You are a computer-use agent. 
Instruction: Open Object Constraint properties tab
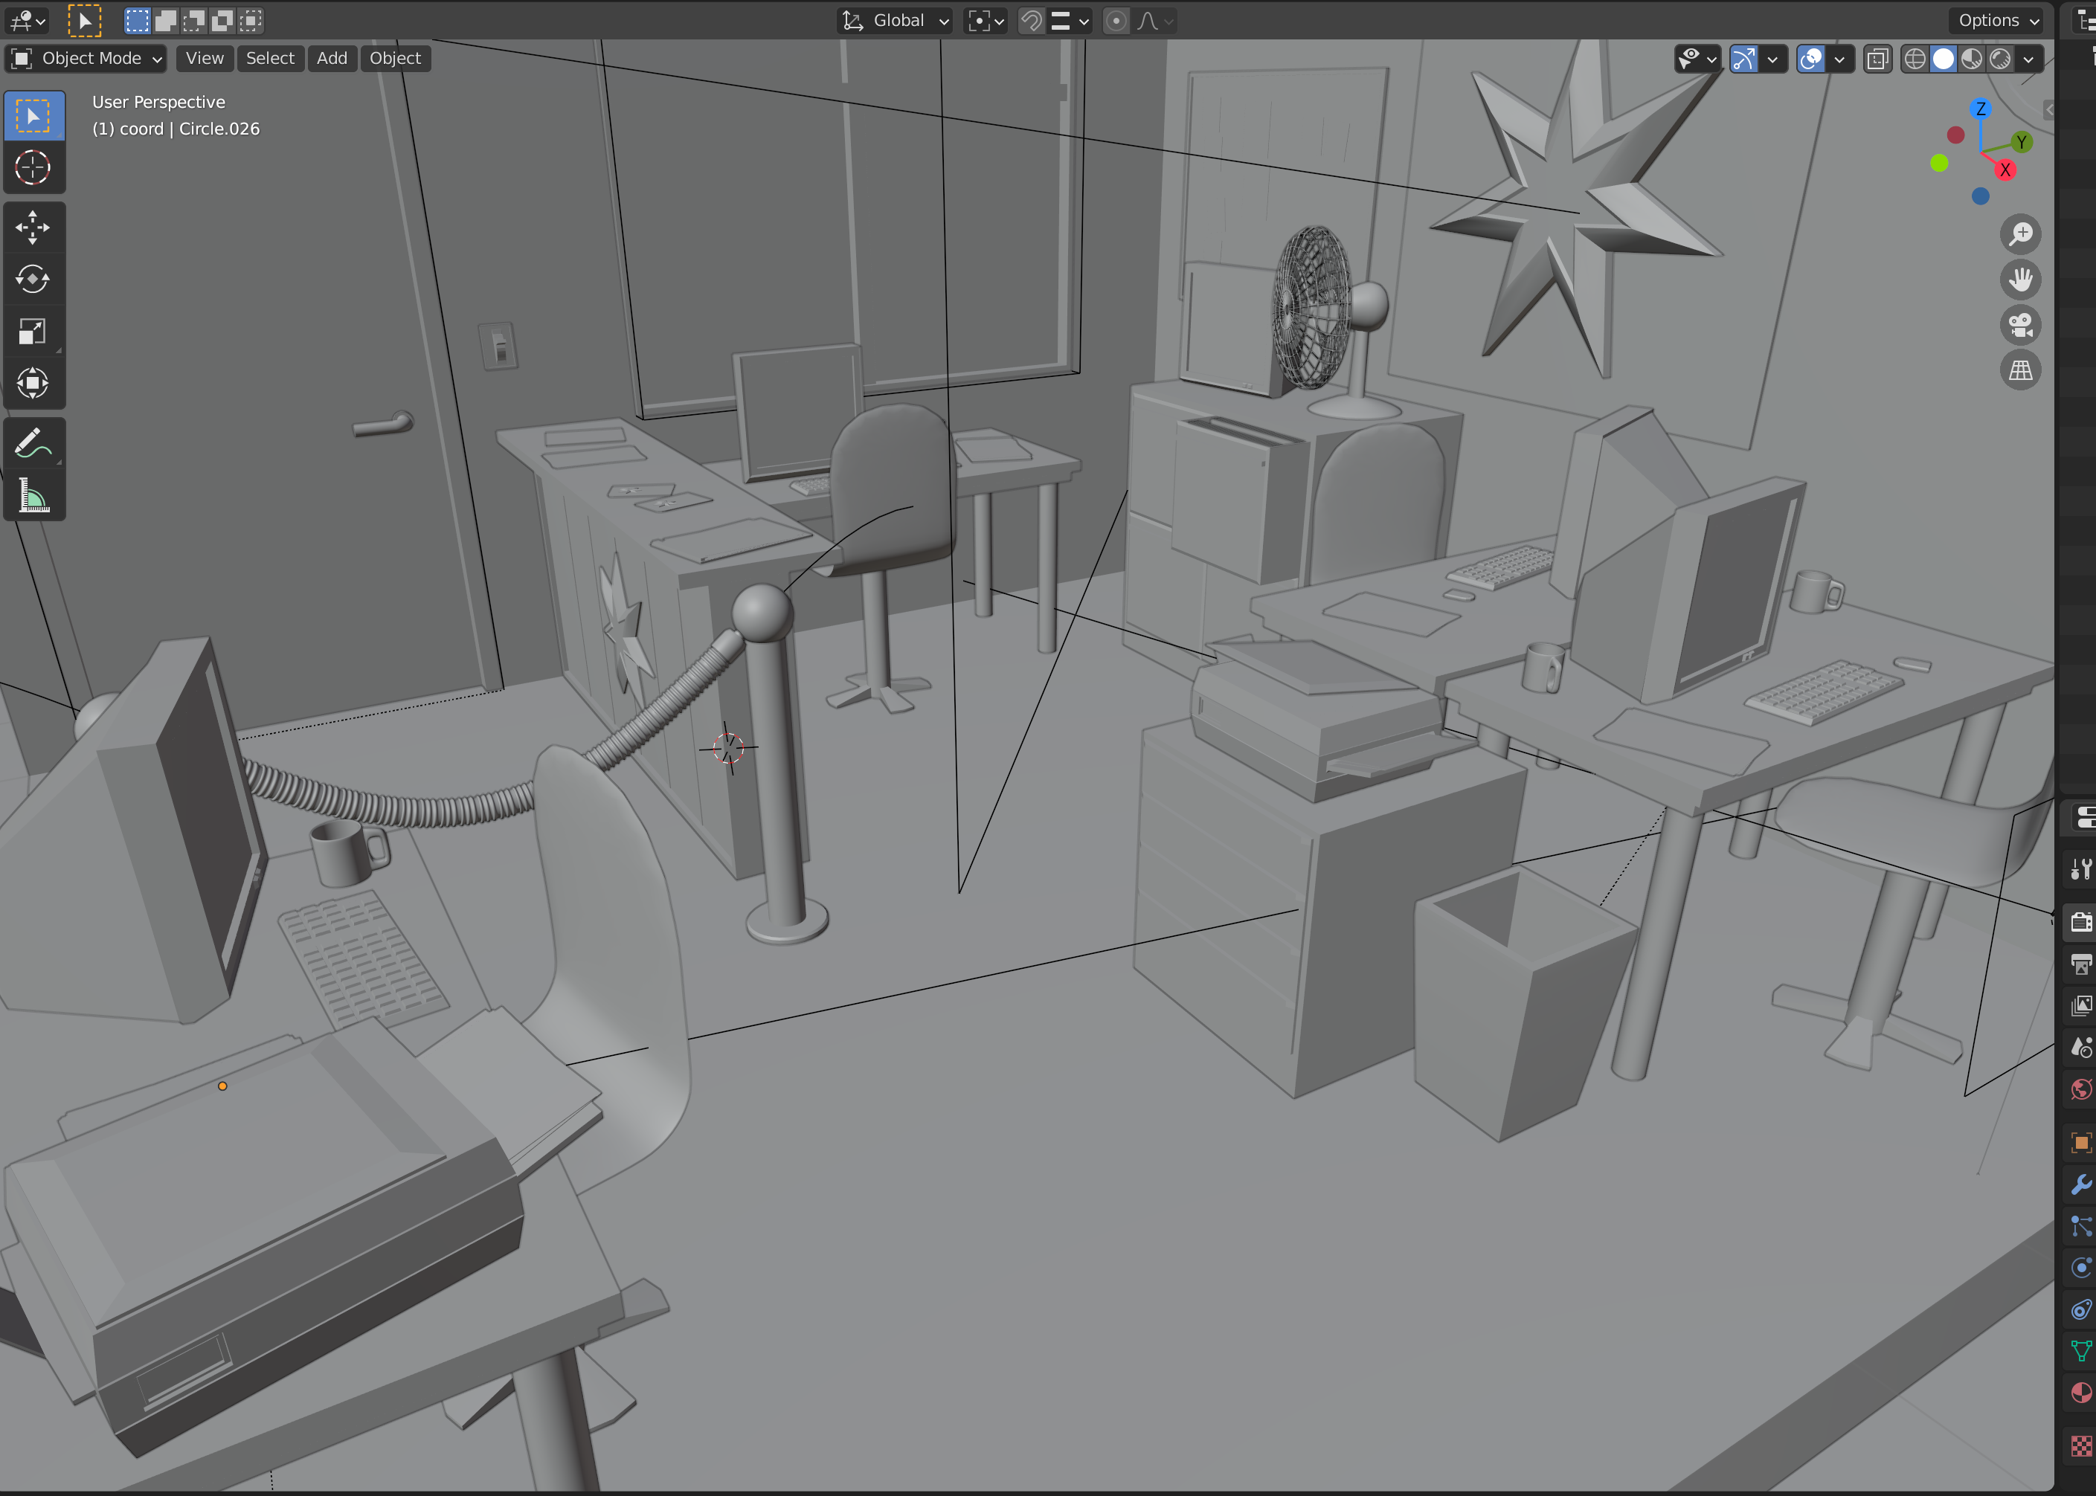click(2080, 1310)
